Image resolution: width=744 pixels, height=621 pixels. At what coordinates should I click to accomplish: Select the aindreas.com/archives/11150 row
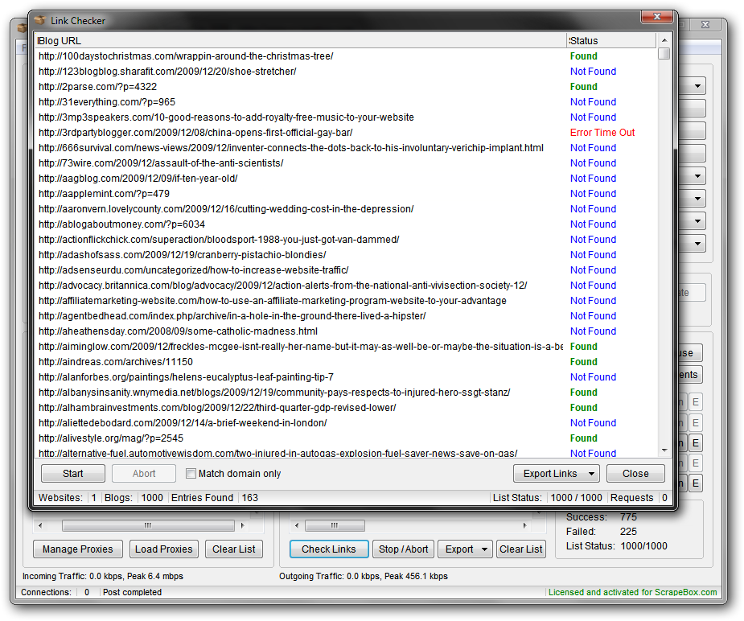coord(345,361)
